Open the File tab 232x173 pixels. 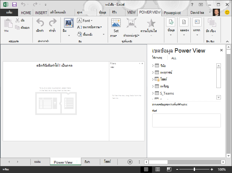click(9, 12)
